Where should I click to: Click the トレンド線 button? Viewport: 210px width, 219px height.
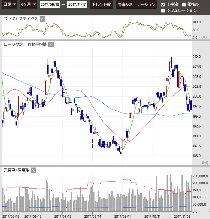click(x=102, y=5)
